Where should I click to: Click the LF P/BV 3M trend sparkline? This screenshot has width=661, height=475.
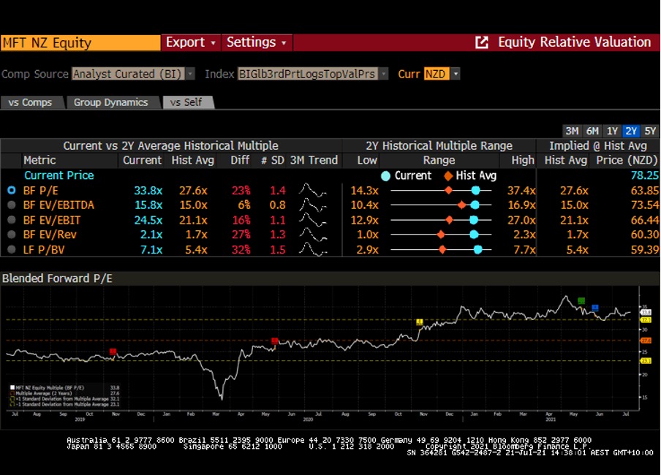tap(313, 249)
